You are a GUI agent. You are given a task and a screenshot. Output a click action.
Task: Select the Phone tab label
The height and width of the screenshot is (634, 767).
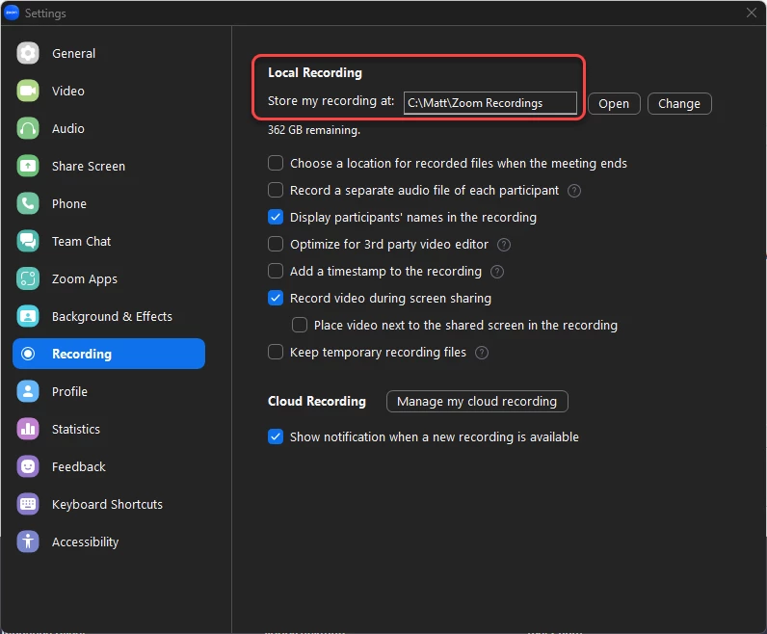pos(69,204)
